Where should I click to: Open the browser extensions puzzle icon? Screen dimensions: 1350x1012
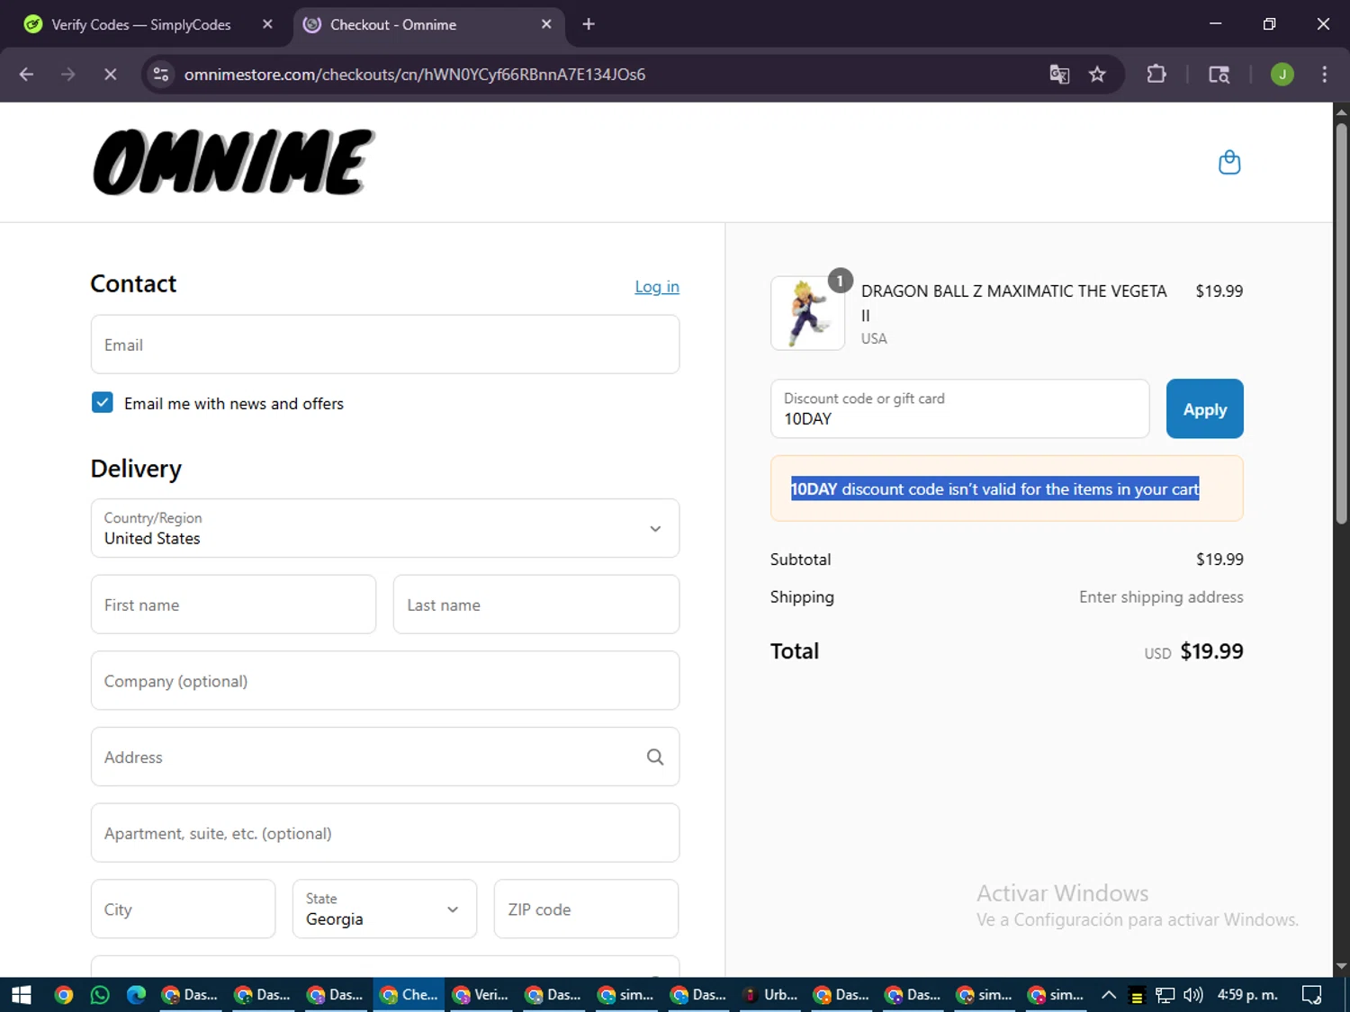click(x=1156, y=75)
